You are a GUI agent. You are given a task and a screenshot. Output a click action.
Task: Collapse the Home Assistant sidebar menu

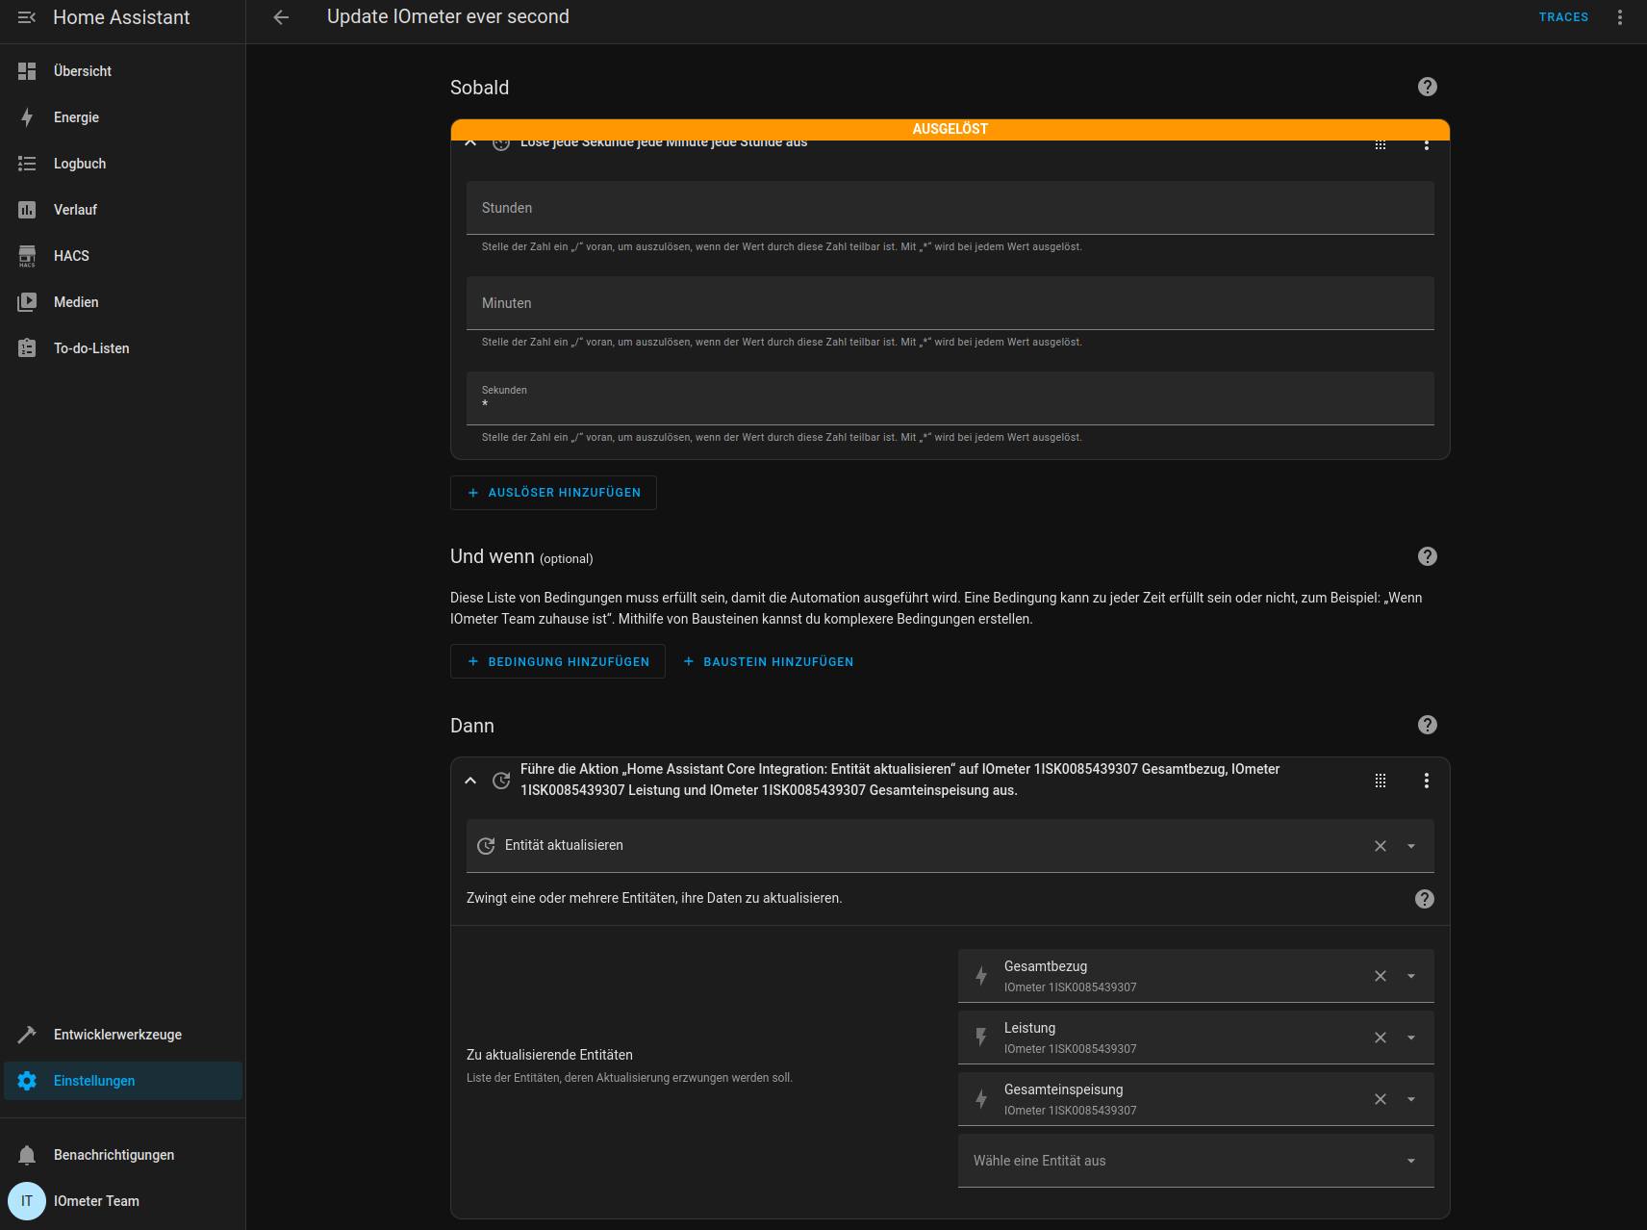click(x=27, y=17)
